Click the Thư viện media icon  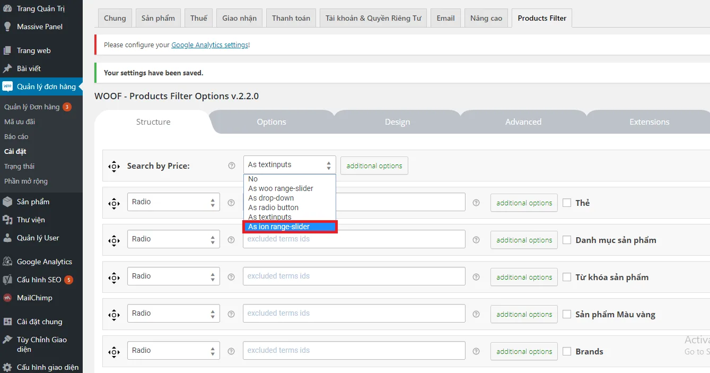(7, 220)
